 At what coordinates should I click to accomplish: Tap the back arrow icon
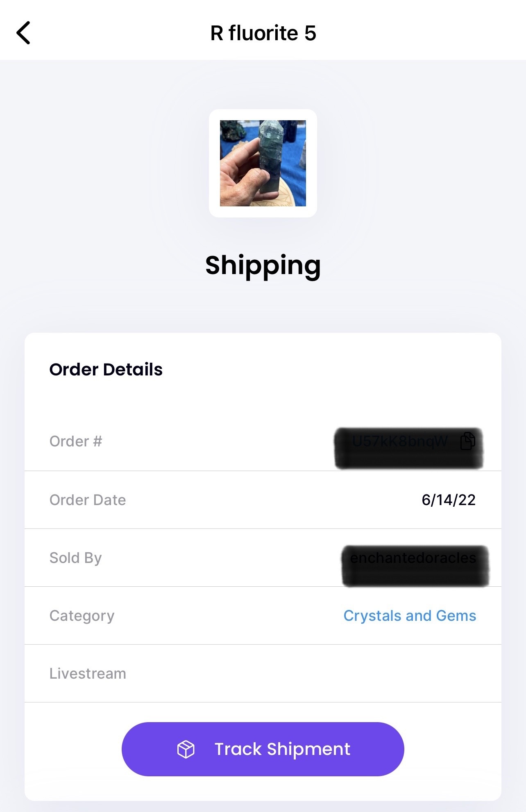pos(23,33)
